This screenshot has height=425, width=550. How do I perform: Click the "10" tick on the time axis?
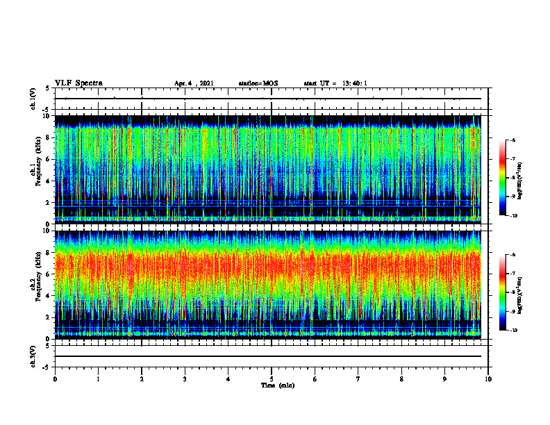pyautogui.click(x=488, y=379)
